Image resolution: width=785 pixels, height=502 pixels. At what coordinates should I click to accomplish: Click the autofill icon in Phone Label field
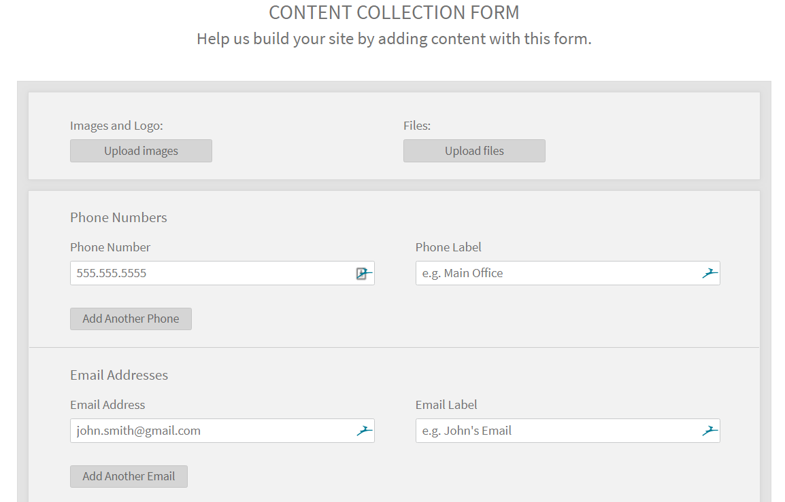710,273
